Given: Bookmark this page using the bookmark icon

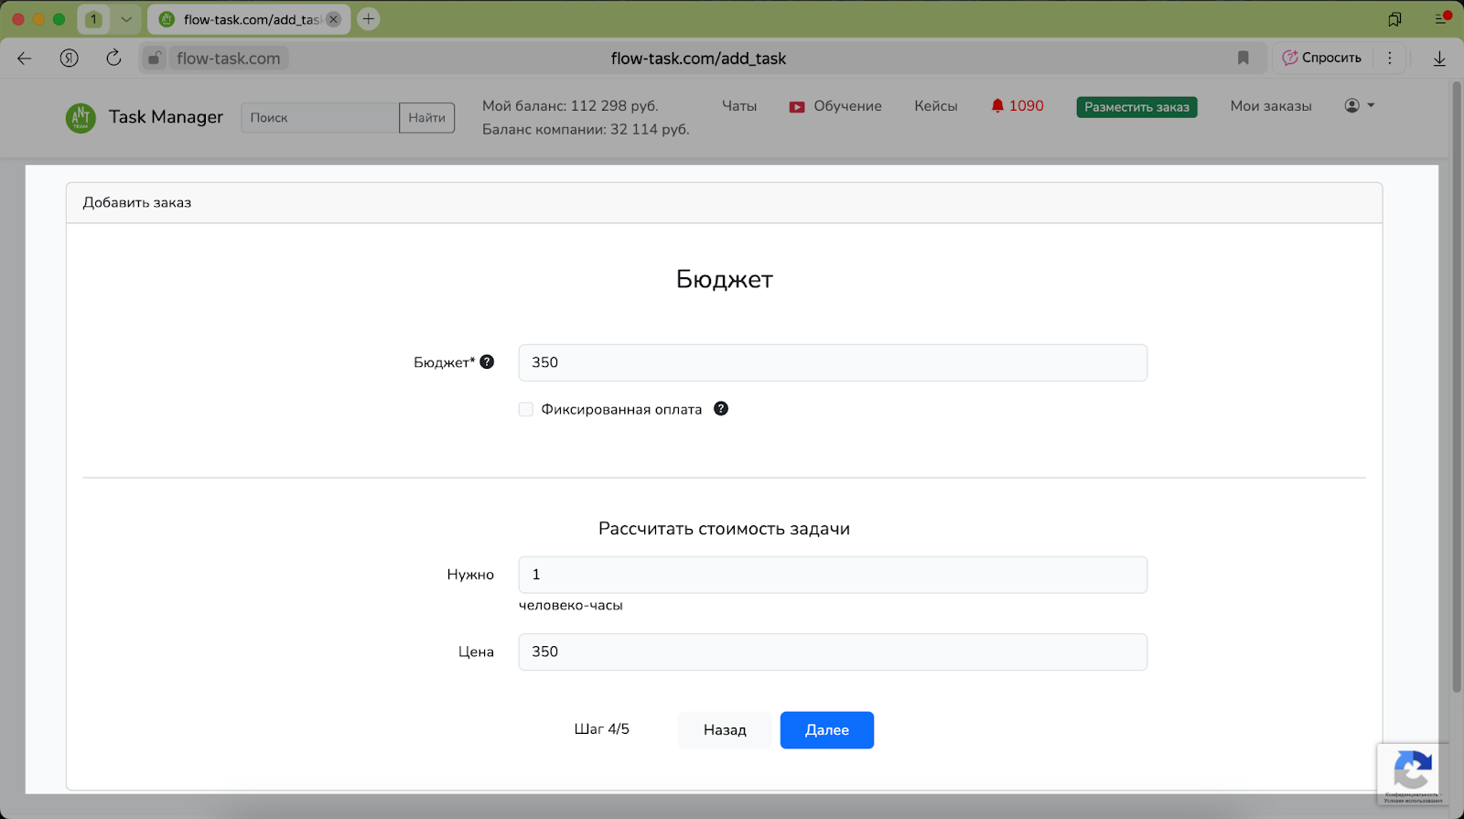Looking at the screenshot, I should 1243,58.
